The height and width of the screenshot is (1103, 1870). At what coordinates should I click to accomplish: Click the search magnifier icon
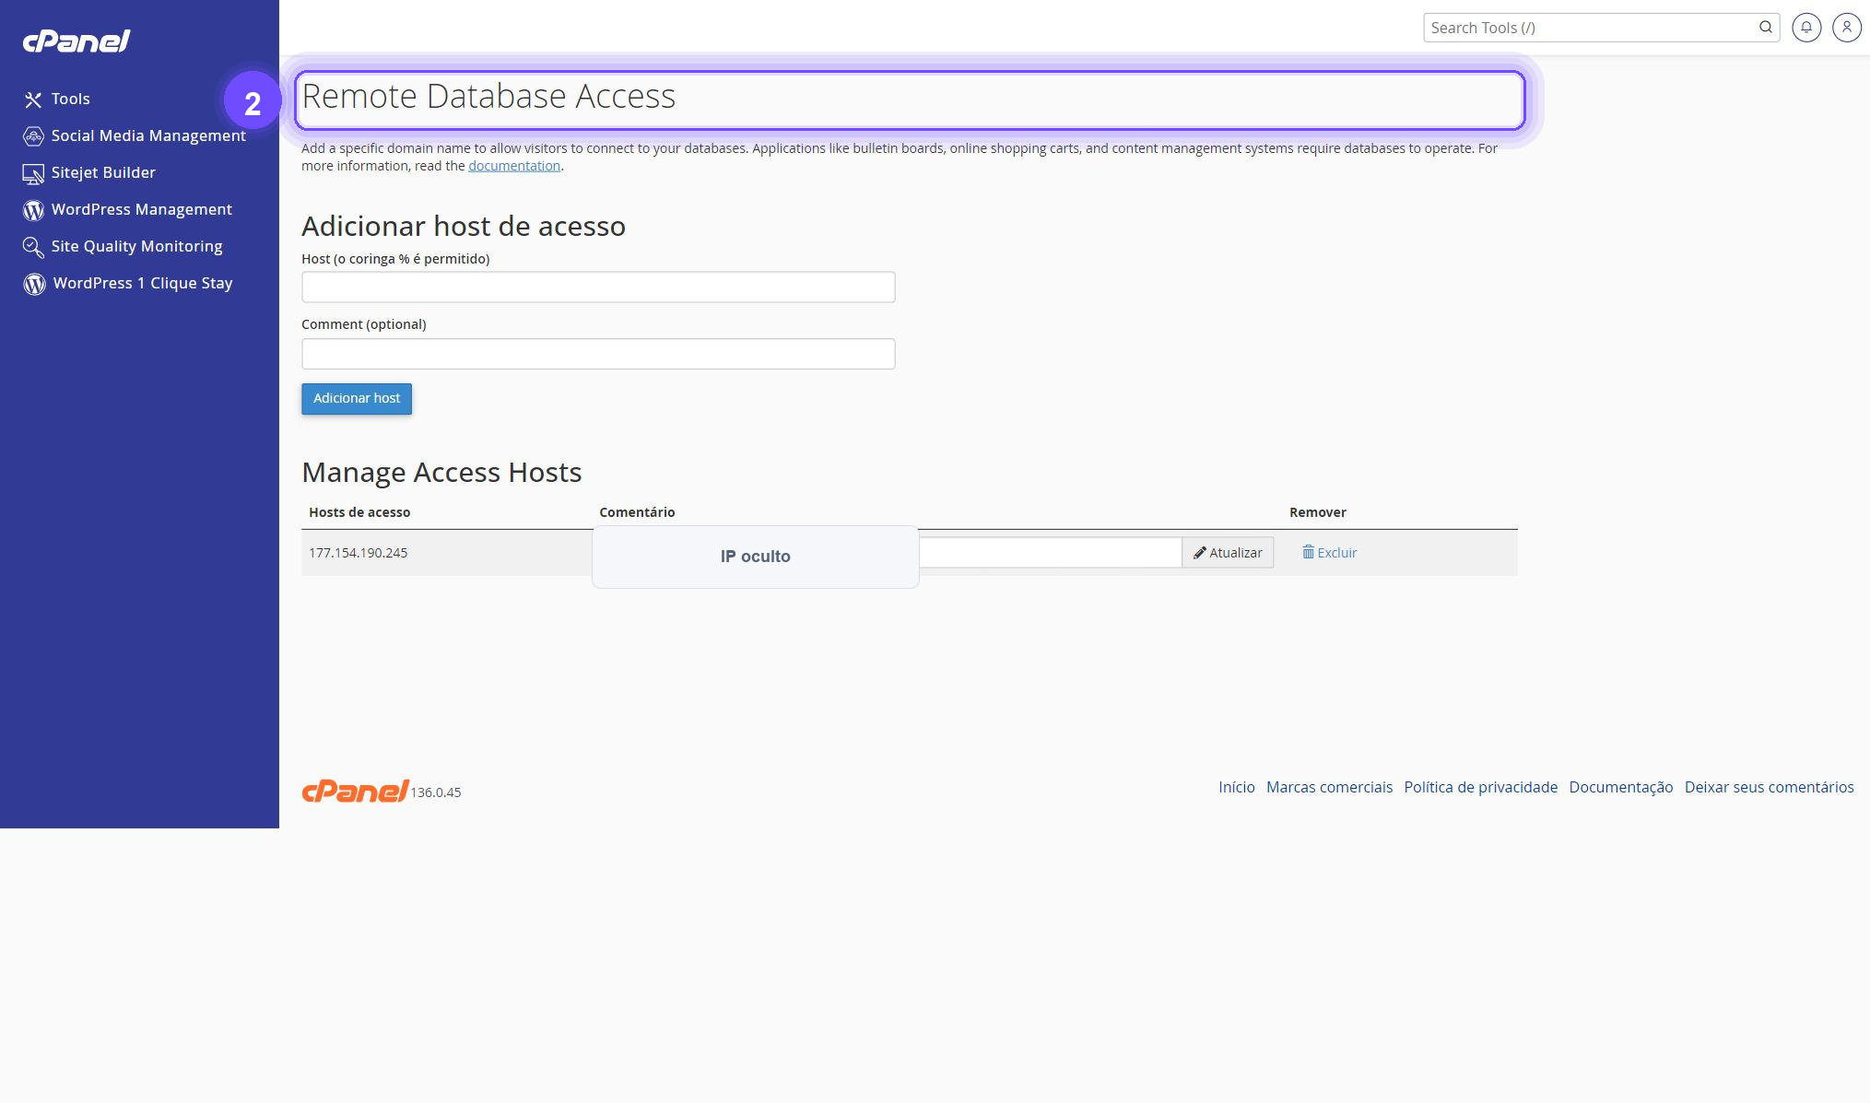point(1765,28)
